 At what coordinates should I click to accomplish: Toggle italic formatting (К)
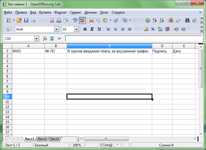pos(92,29)
